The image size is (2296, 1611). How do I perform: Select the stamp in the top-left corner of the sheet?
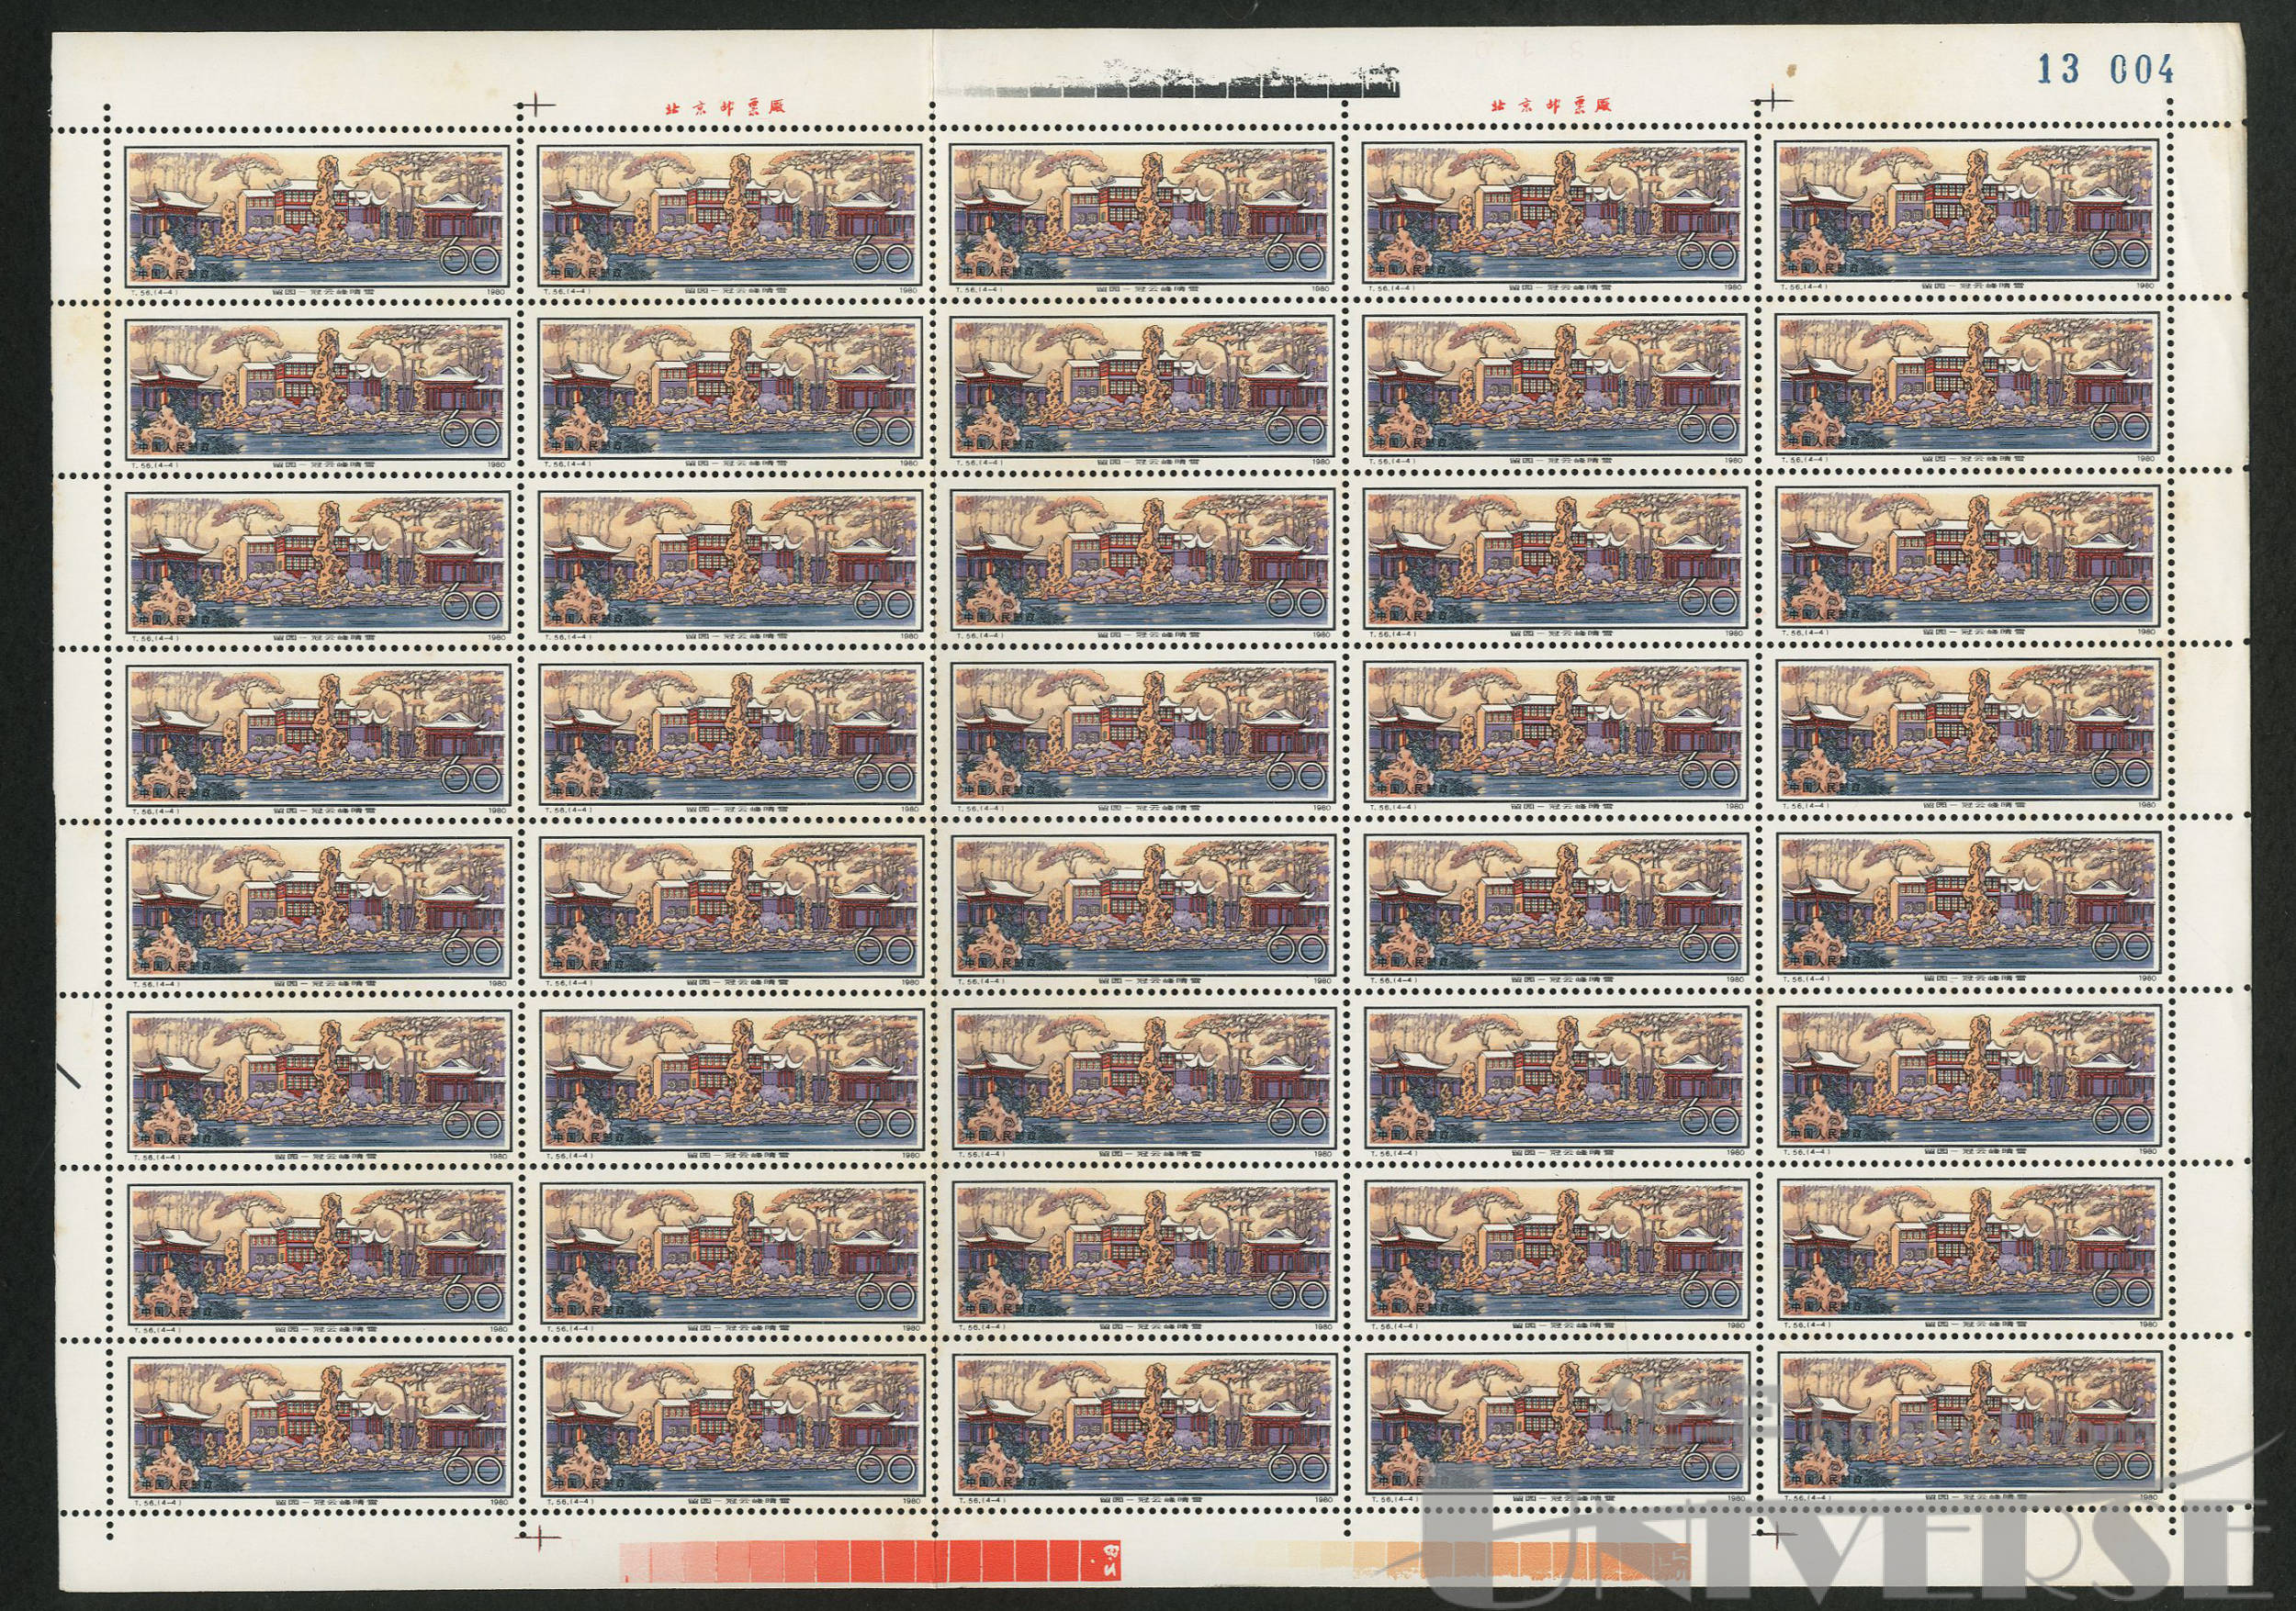317,215
